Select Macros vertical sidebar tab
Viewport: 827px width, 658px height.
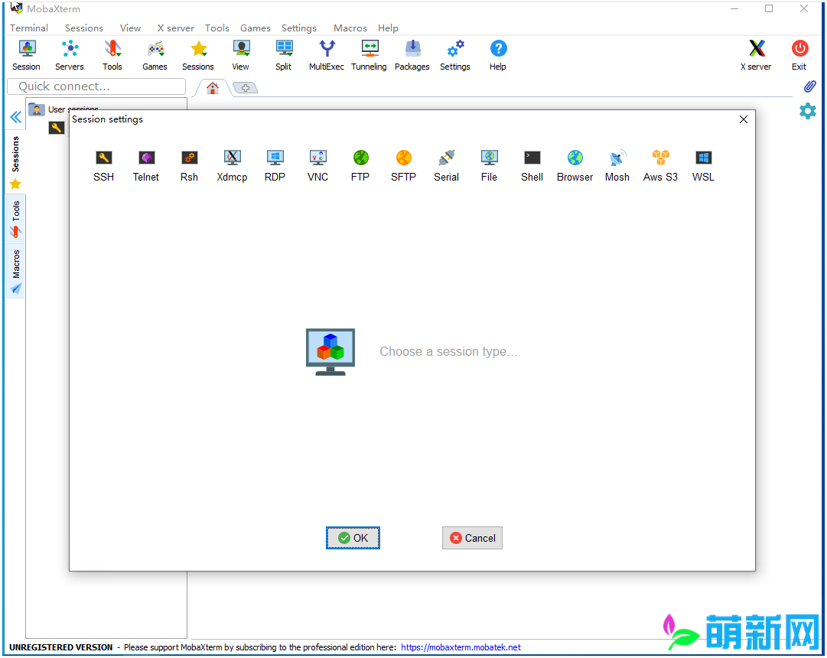[15, 271]
